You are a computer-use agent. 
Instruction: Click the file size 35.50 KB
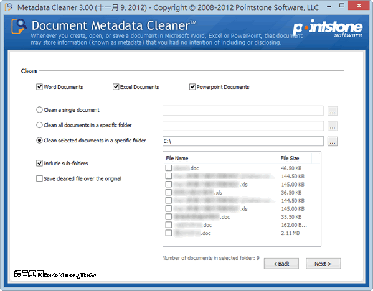coord(291,217)
